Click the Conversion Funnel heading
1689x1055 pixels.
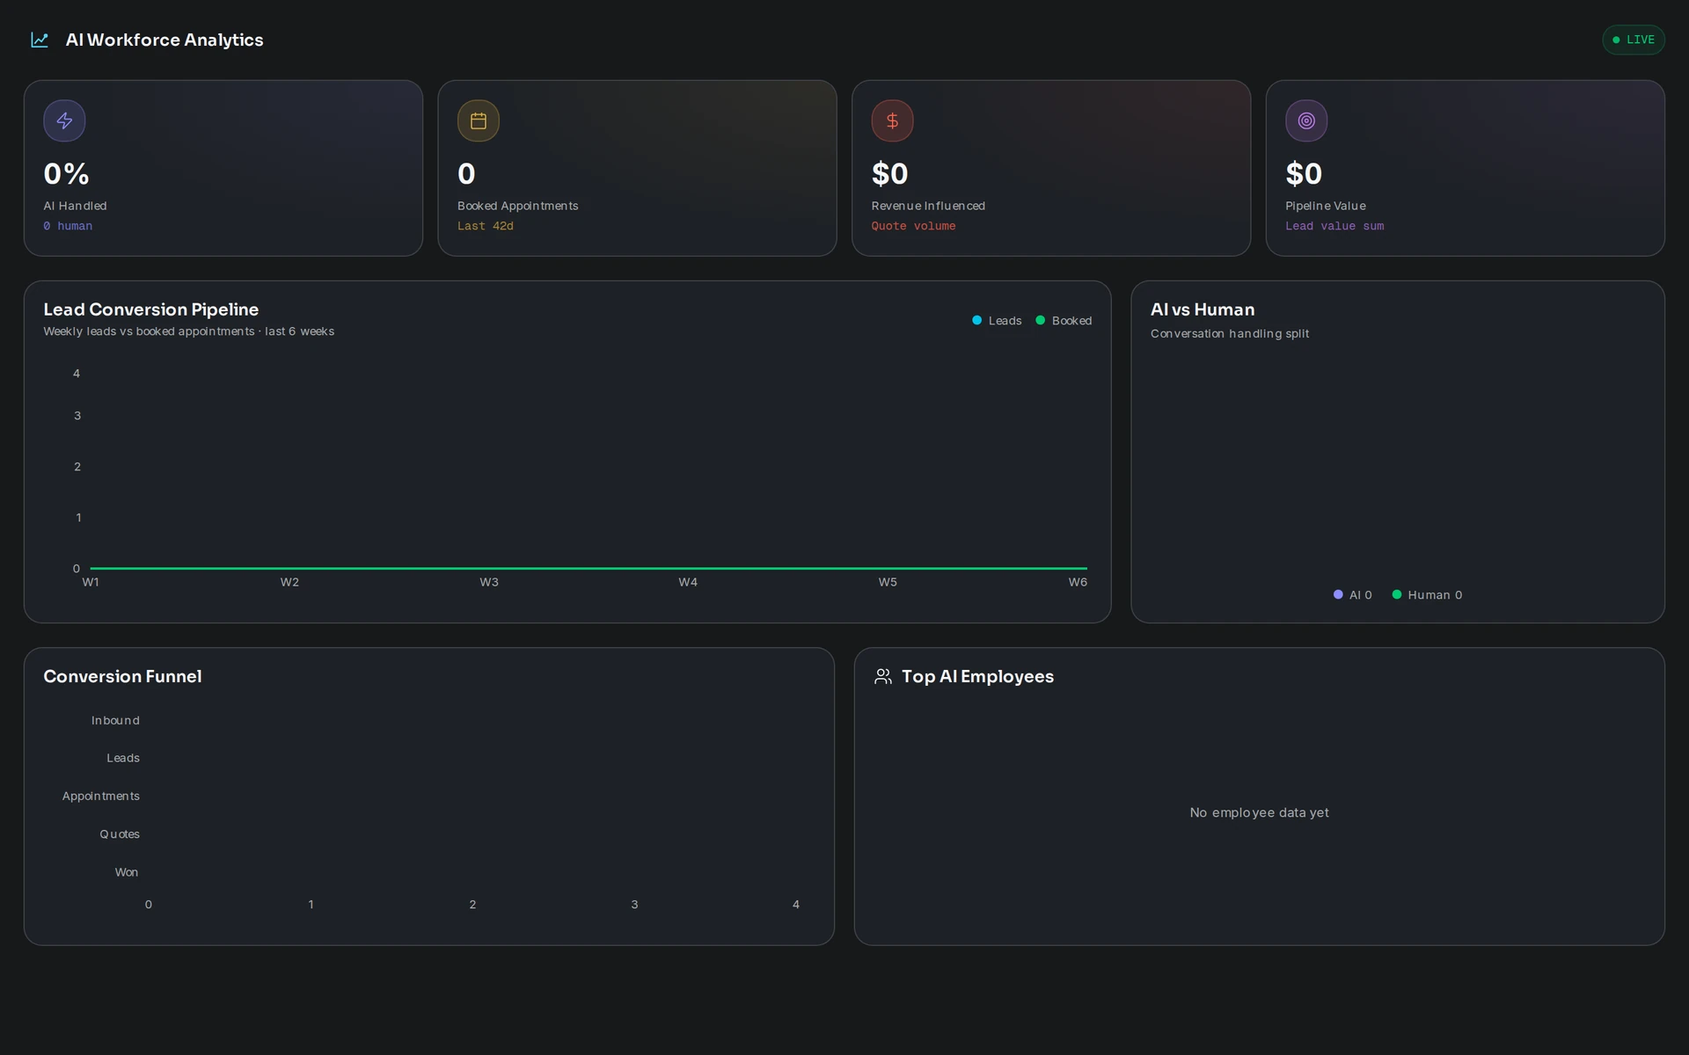(x=122, y=676)
